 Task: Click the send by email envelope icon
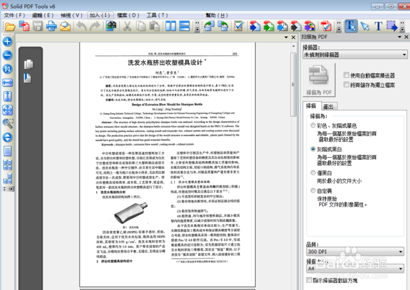(x=65, y=26)
